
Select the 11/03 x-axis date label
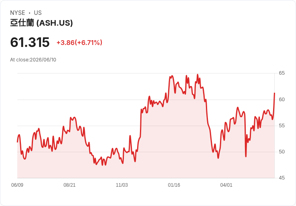coord(122,185)
